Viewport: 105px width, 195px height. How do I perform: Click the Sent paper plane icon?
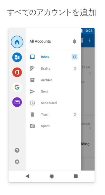pyautogui.click(x=32, y=92)
